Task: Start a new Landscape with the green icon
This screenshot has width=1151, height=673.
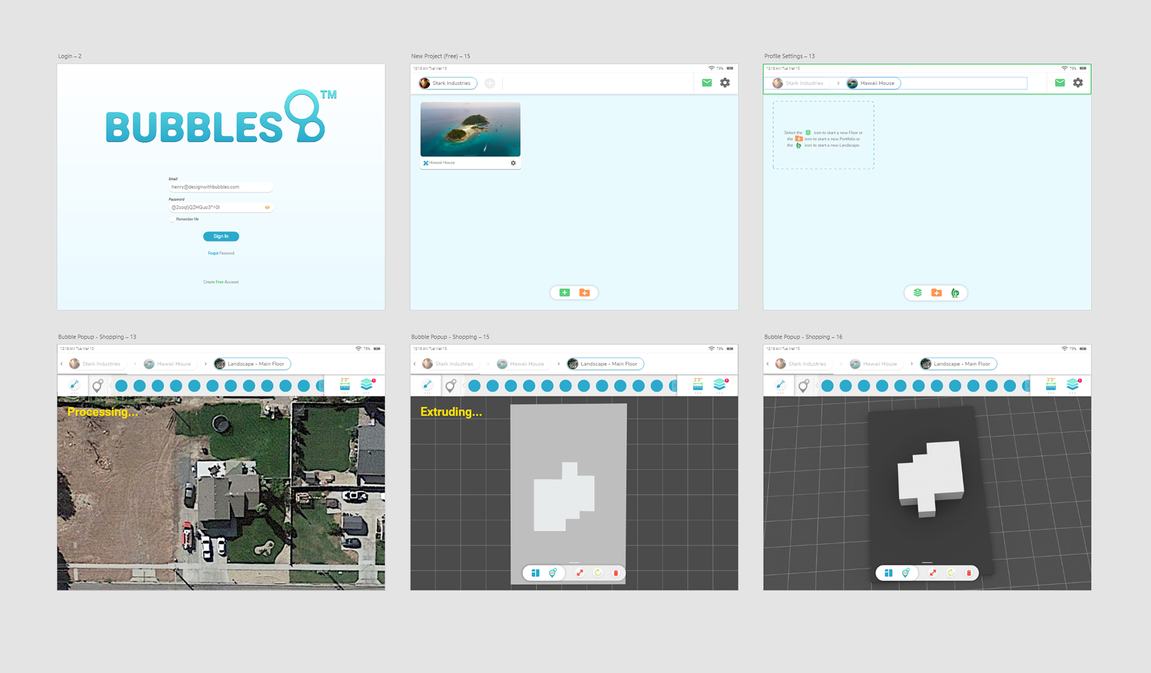Action: (x=956, y=293)
